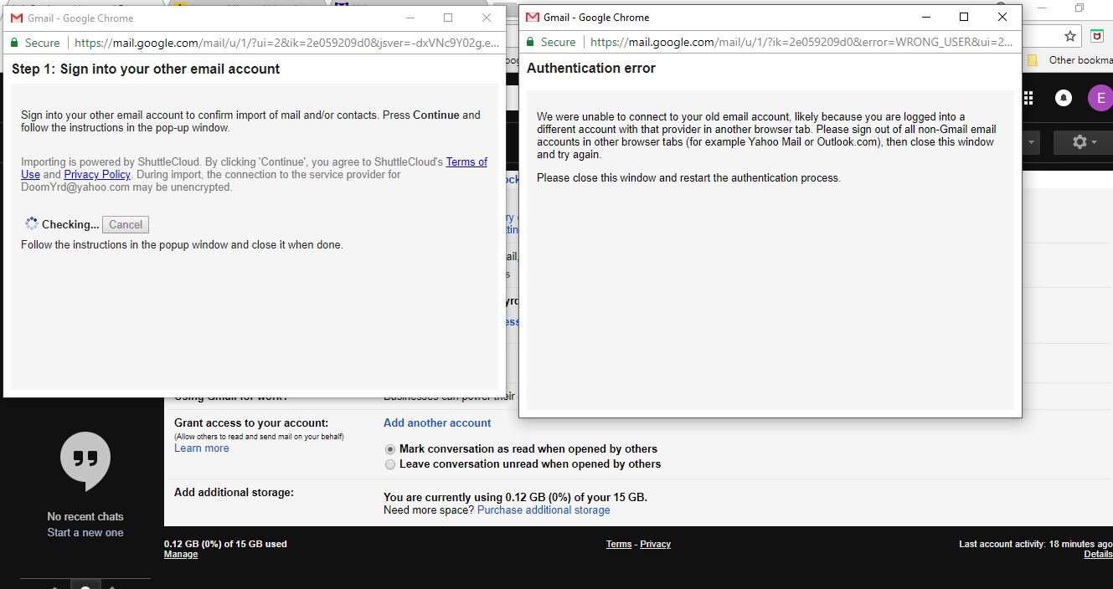This screenshot has height=589, width=1113.
Task: Click the Secure lock icon in import window
Action: 14,43
